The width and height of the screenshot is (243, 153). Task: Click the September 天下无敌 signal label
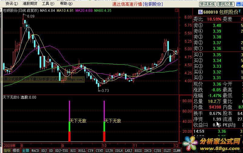(x=78, y=121)
